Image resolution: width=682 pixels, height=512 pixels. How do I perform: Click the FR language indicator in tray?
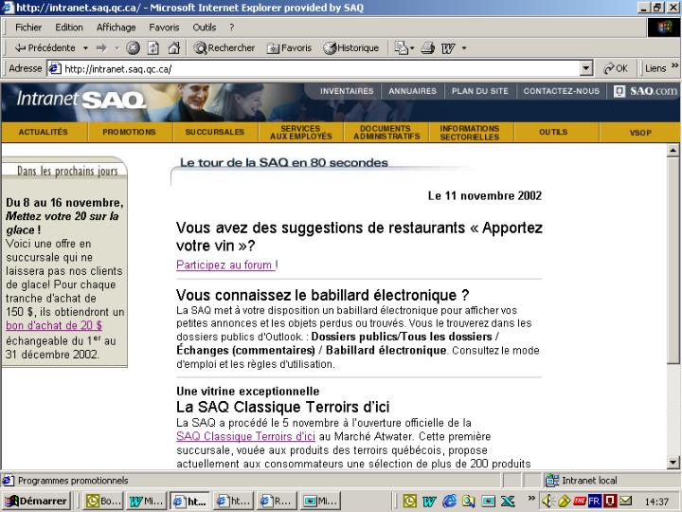pos(594,502)
